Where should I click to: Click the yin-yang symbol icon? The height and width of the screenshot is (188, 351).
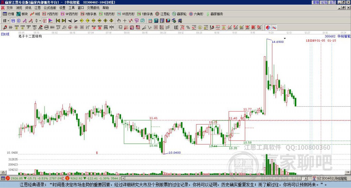pos(268,27)
